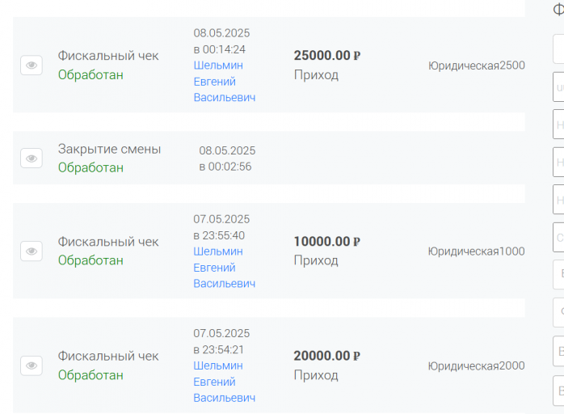Viewport: 564px width, 414px height.
Task: Focus the second filter input on right panel
Action: tap(558, 87)
